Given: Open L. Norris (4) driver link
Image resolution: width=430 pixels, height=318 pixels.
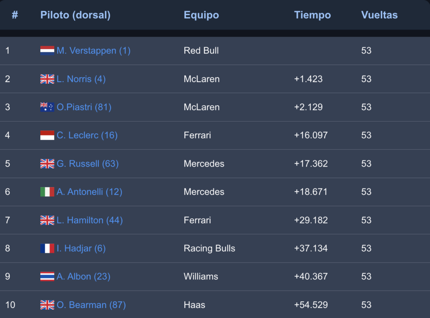Looking at the screenshot, I should (x=81, y=79).
